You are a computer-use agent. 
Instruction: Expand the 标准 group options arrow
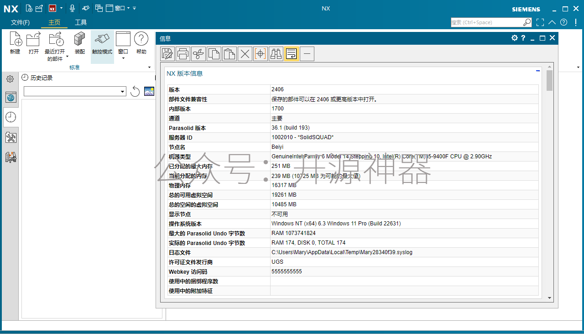point(150,68)
